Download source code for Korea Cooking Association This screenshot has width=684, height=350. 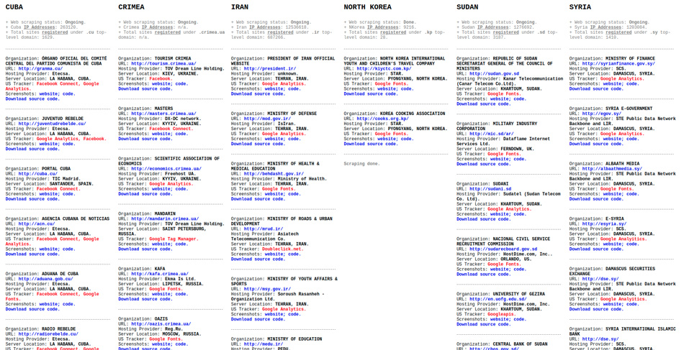(371, 144)
